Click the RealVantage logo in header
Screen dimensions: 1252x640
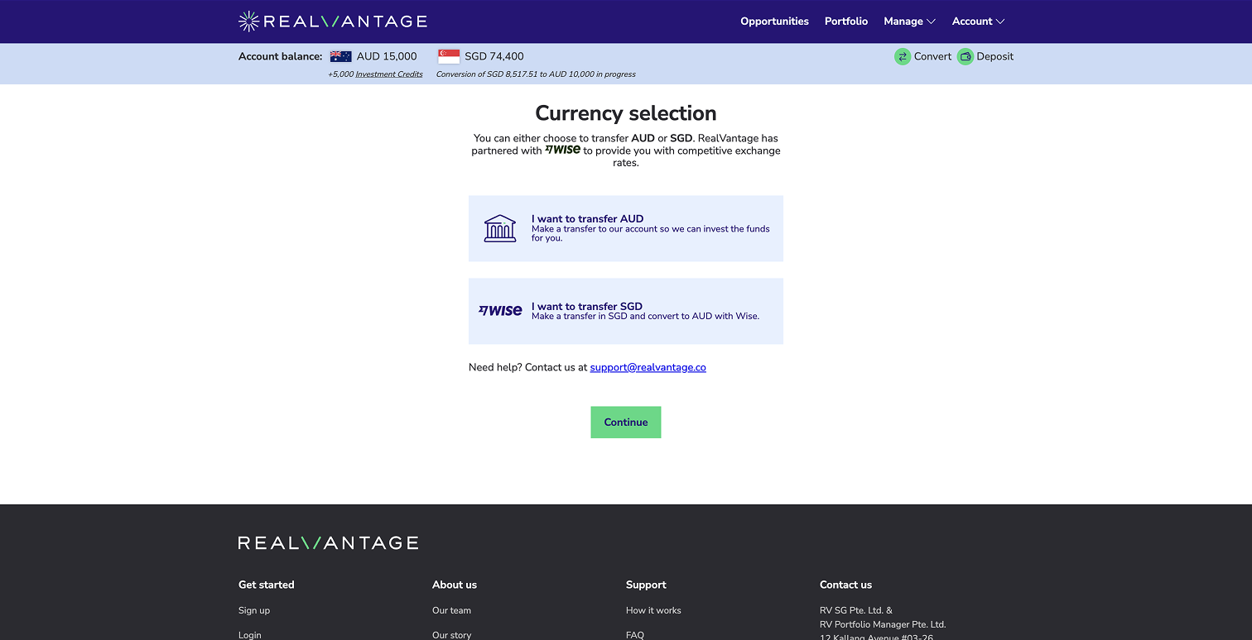[332, 21]
